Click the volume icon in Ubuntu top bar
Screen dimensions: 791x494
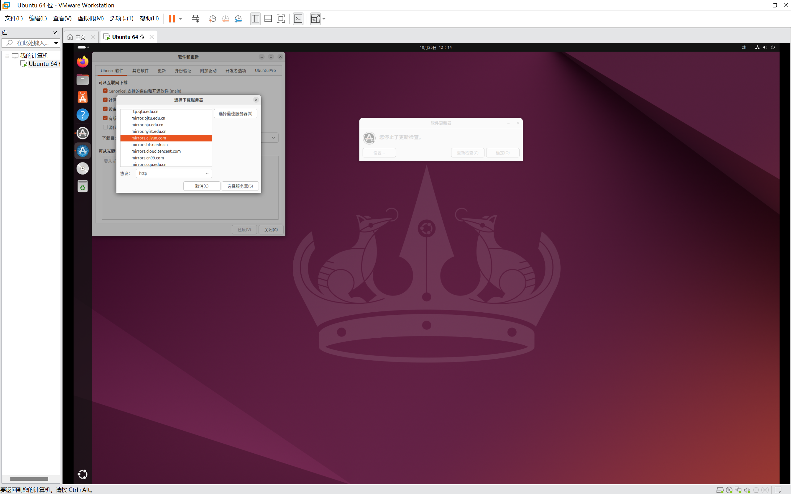[x=765, y=47]
